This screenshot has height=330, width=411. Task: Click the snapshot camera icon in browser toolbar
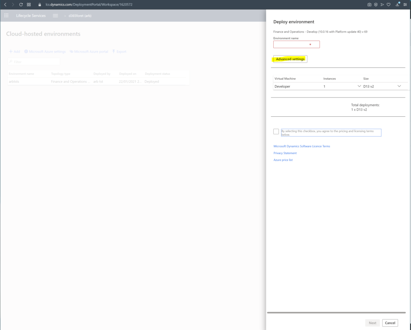(x=369, y=4)
